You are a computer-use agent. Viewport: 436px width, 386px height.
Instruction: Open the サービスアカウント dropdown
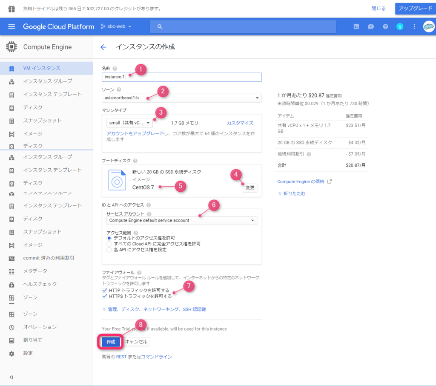(181, 221)
